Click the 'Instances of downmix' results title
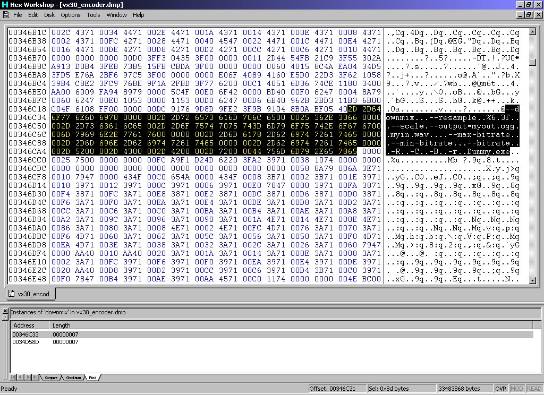 click(69, 312)
